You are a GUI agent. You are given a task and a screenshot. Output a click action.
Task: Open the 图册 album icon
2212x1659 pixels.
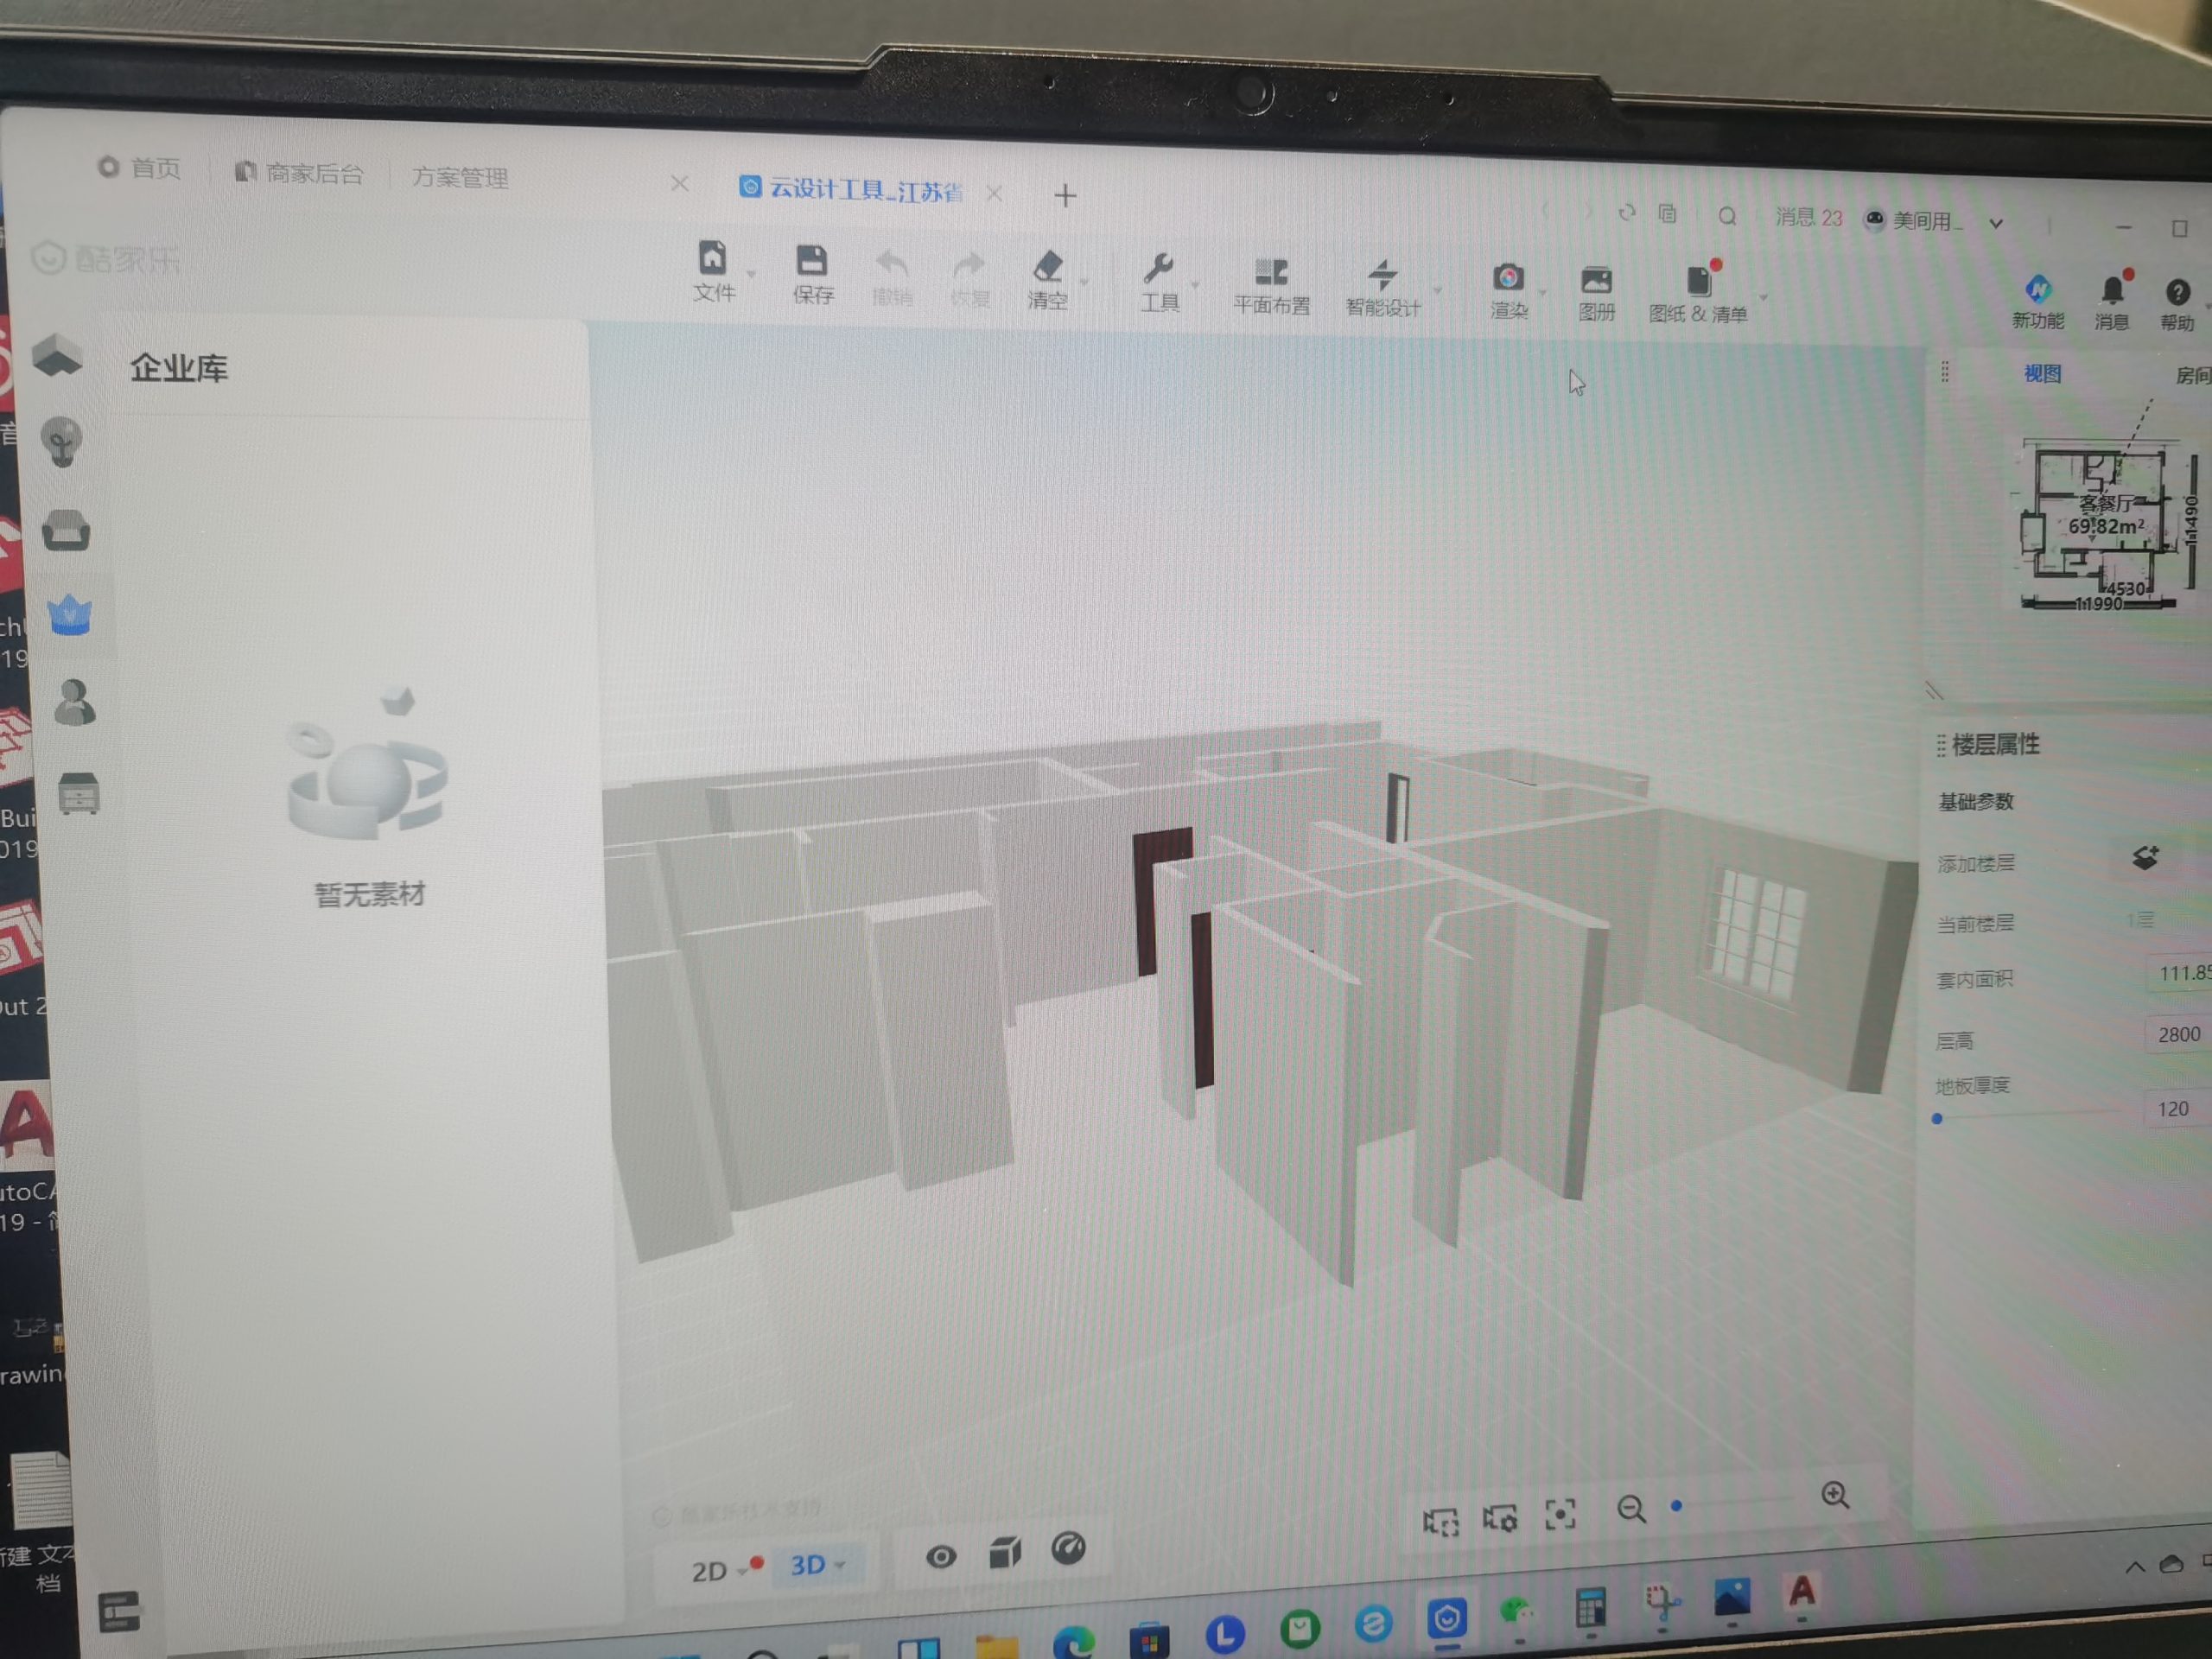1596,282
